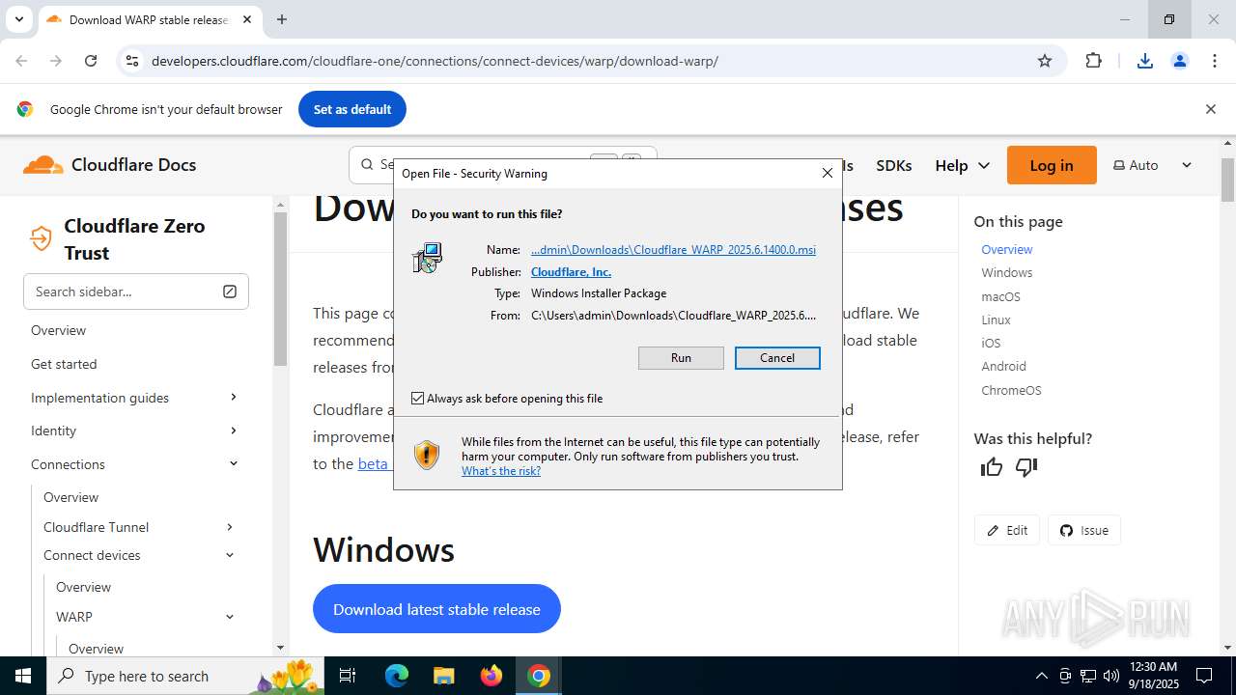Screen dimensions: 1236x695
Task: Open the Auto theme dropdown
Action: [x=1153, y=165]
